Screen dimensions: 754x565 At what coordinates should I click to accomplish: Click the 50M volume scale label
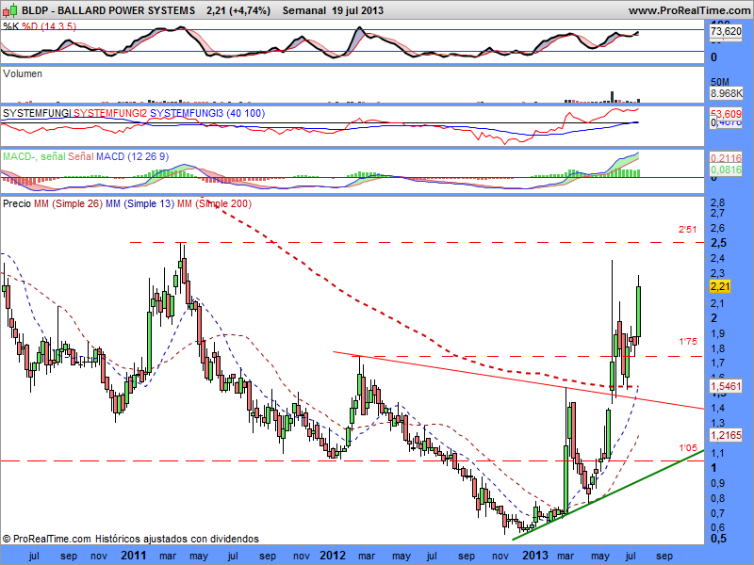click(719, 82)
